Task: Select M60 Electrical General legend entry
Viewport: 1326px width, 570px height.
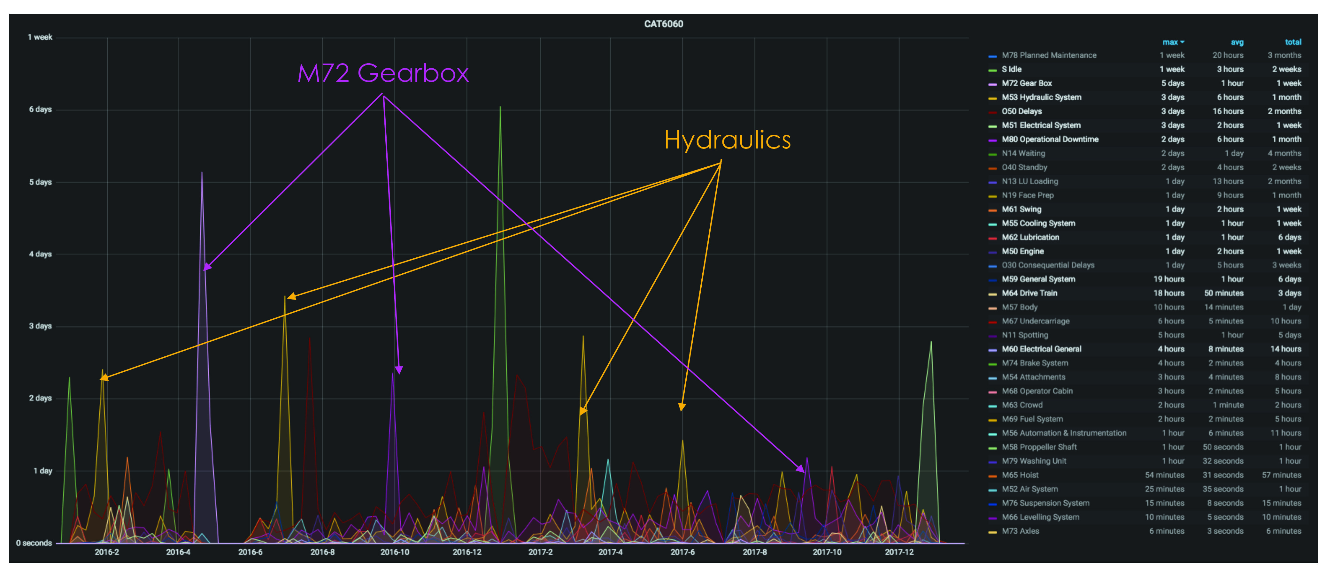Action: click(1041, 349)
